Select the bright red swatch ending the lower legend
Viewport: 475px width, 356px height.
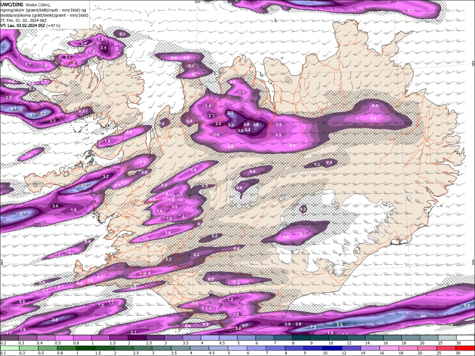(x=465, y=348)
